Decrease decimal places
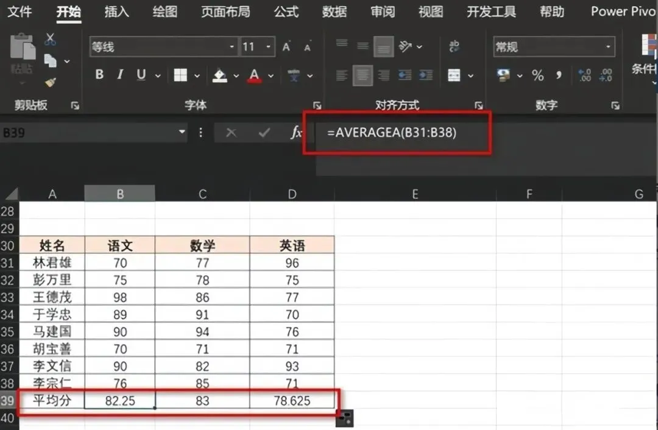The image size is (658, 430). click(606, 76)
